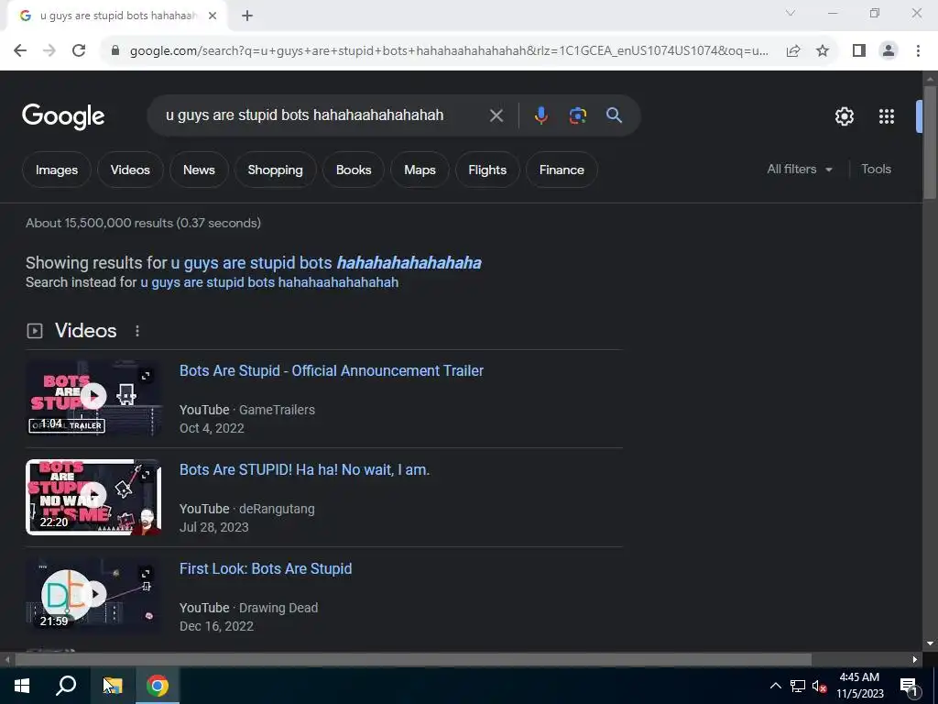Play the GameTrailers trailer thumbnail
Viewport: 938px width, 704px height.
[93, 396]
